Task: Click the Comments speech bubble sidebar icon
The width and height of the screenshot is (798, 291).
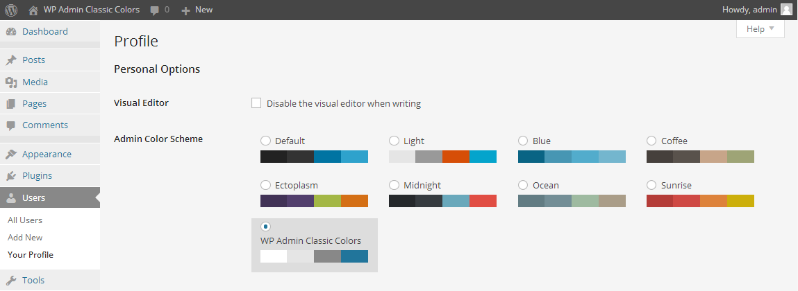Action: tap(10, 125)
